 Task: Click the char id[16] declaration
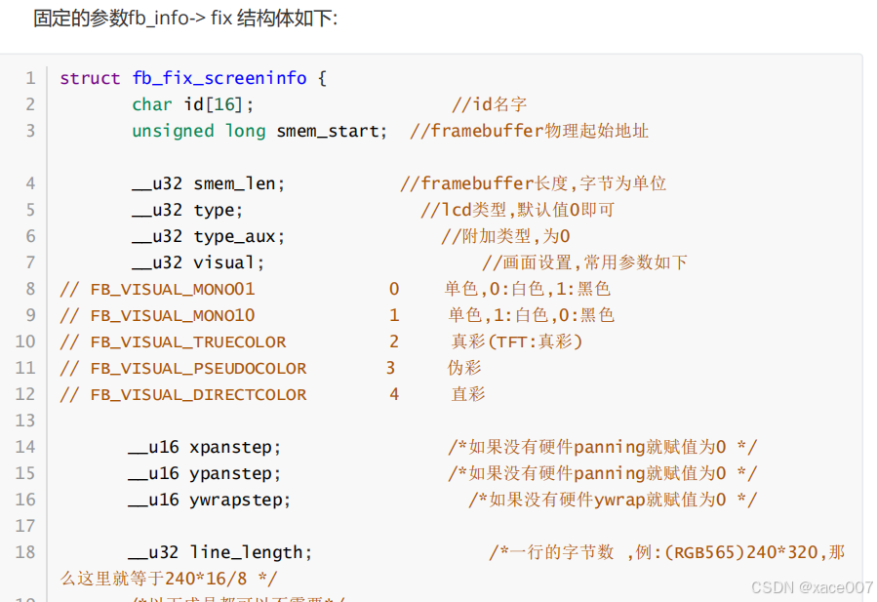coord(193,104)
